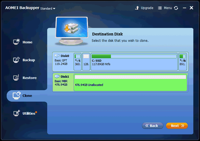Switch to the Backup tab label
200x141 pixels.
[29, 60]
